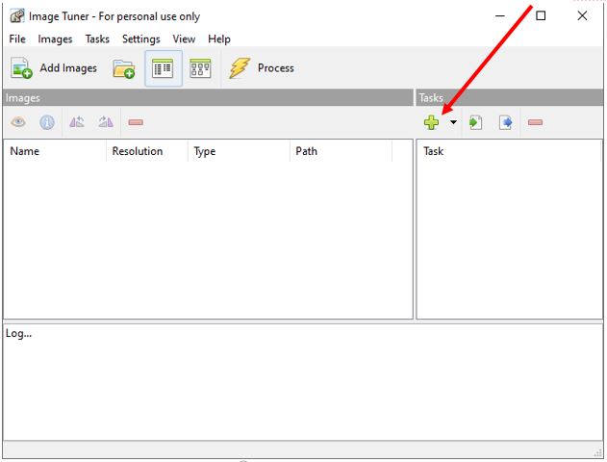
Task: Open the File menu
Action: pos(17,39)
